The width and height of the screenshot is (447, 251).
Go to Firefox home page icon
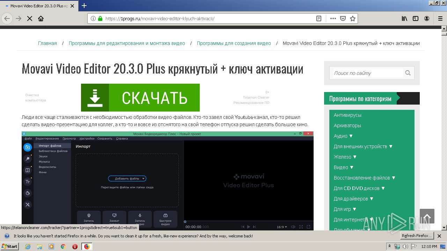(x=41, y=18)
